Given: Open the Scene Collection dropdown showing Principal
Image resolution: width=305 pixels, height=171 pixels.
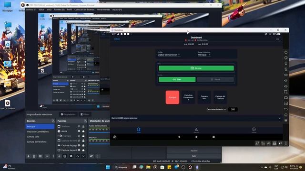Looking at the screenshot, I should [x=204, y=55].
